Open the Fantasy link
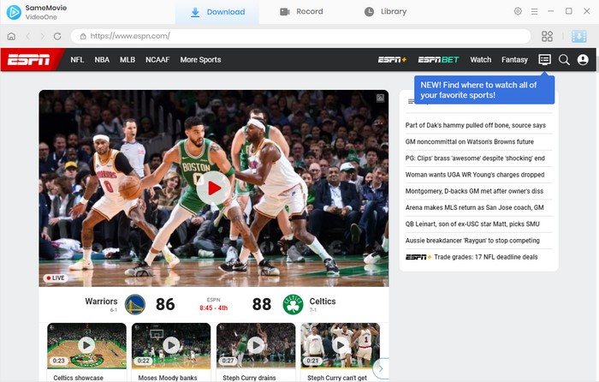 coord(514,60)
